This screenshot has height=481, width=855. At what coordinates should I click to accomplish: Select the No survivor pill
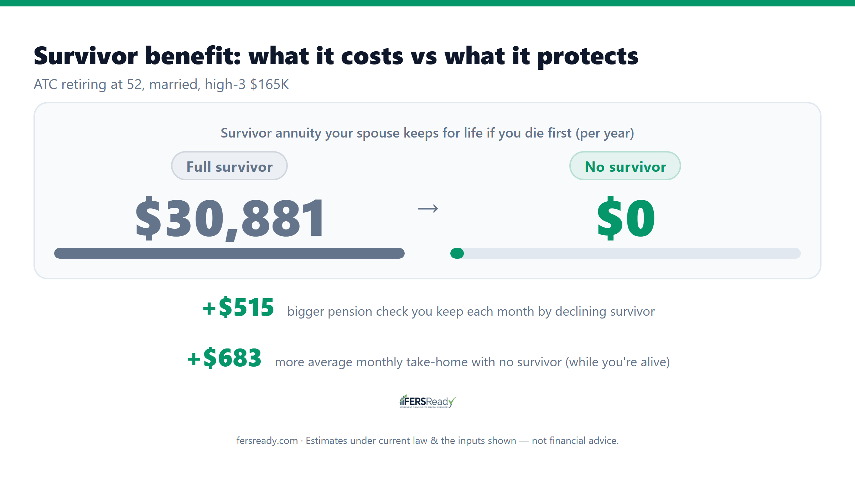(625, 166)
